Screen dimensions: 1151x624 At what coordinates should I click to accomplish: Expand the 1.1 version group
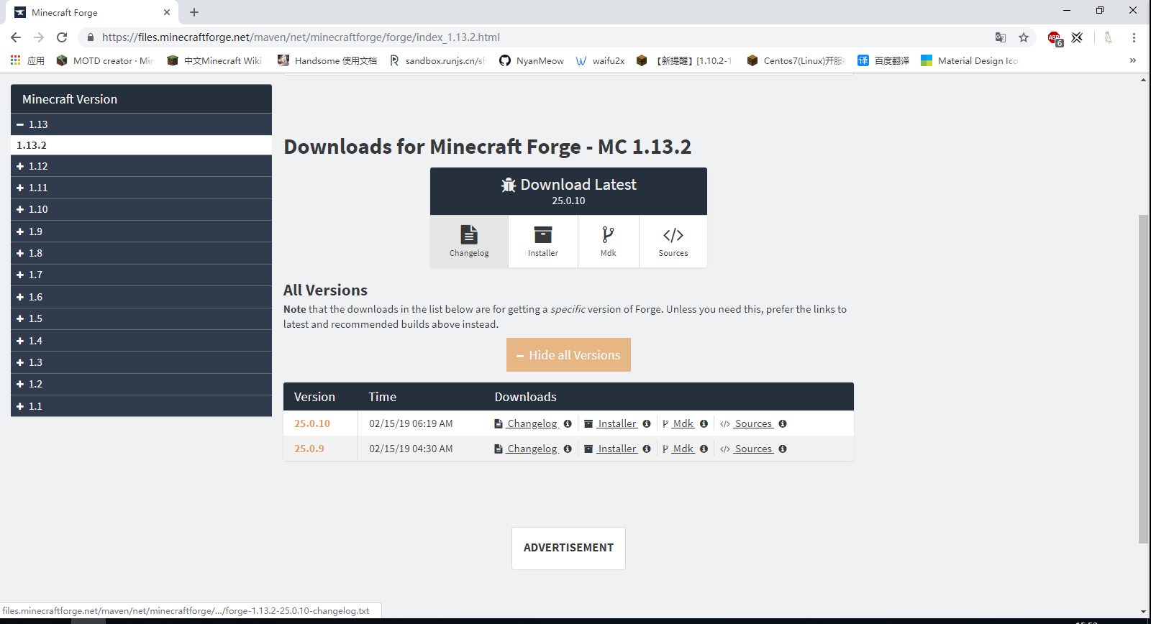pyautogui.click(x=141, y=406)
